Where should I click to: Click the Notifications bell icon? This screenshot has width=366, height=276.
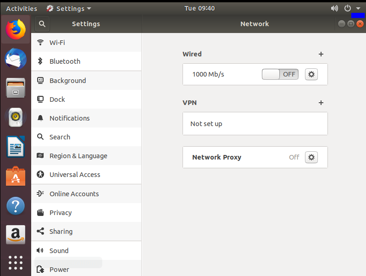click(x=40, y=118)
